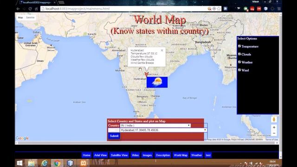Toggle the Temperature checkbox

coord(239,46)
